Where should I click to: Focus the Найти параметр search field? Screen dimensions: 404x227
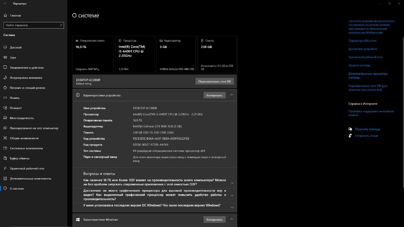point(34,25)
